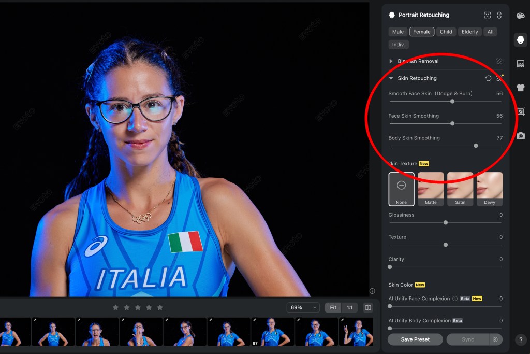Viewport: 530px width, 354px height.
Task: Open the color adjustments palette panel
Action: (520, 16)
